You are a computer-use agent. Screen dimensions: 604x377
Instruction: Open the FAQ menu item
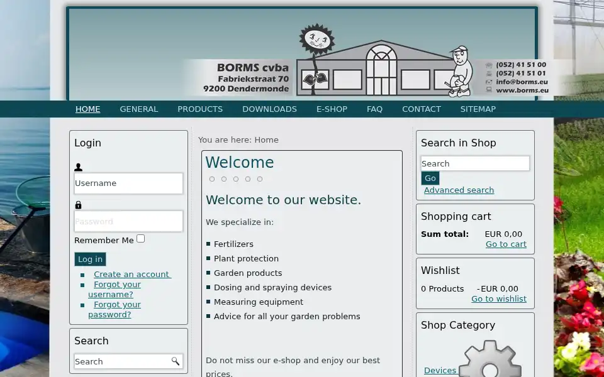click(x=374, y=109)
